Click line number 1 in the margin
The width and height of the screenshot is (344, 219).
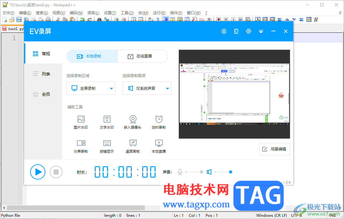tap(14, 38)
